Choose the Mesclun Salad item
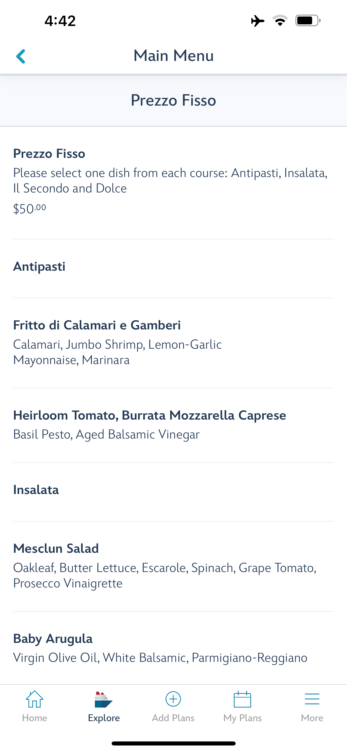347x752 pixels. coord(56,548)
